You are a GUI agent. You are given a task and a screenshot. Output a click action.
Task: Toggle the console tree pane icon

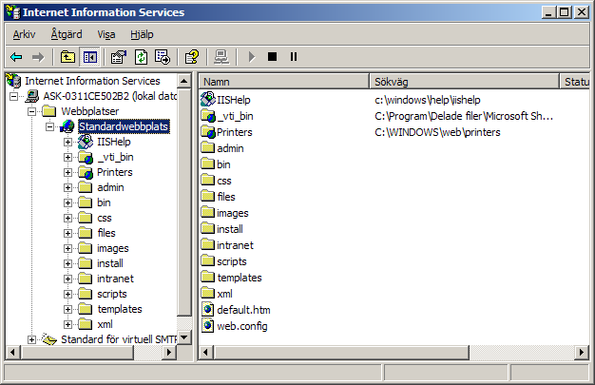pyautogui.click(x=90, y=57)
